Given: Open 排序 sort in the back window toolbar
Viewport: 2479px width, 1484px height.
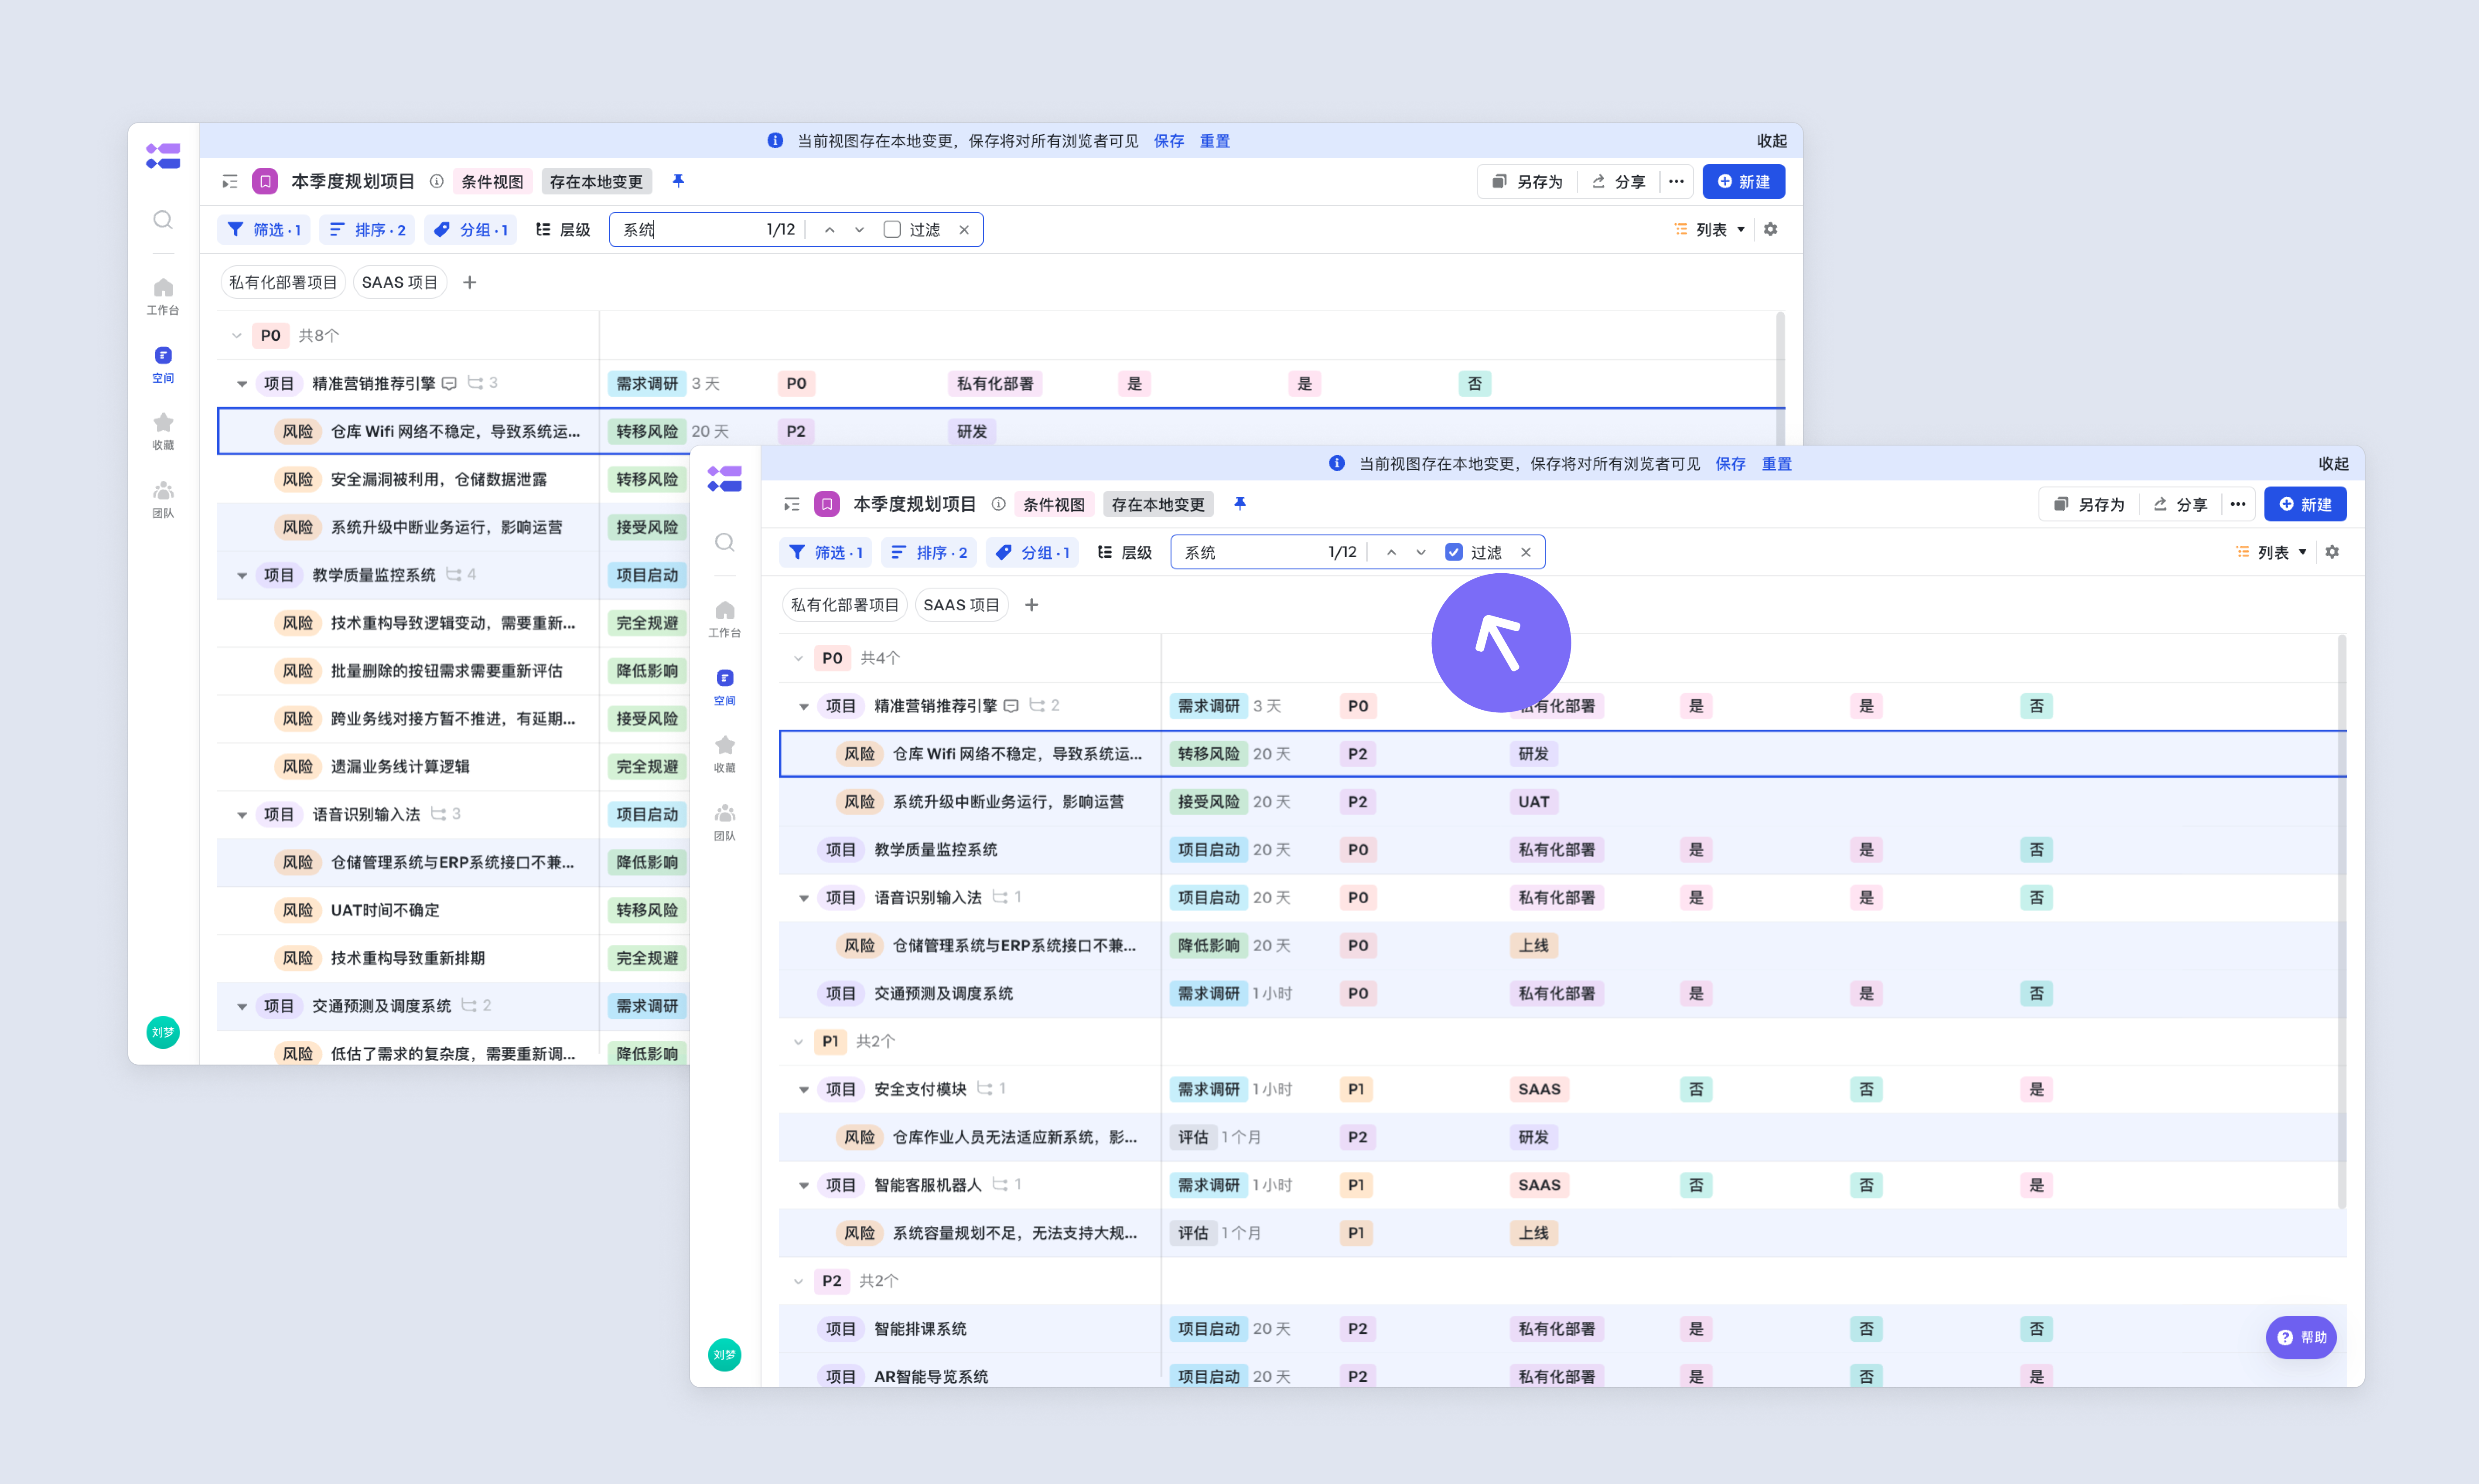Looking at the screenshot, I should [x=367, y=230].
